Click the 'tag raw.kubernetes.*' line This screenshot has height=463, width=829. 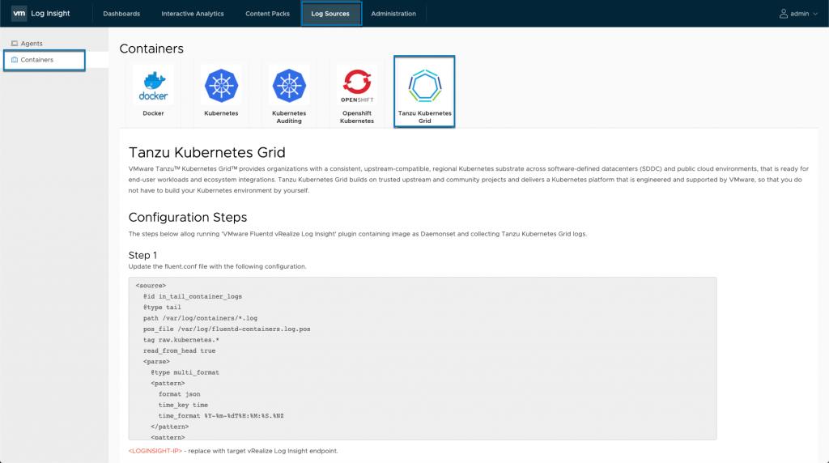pos(181,340)
